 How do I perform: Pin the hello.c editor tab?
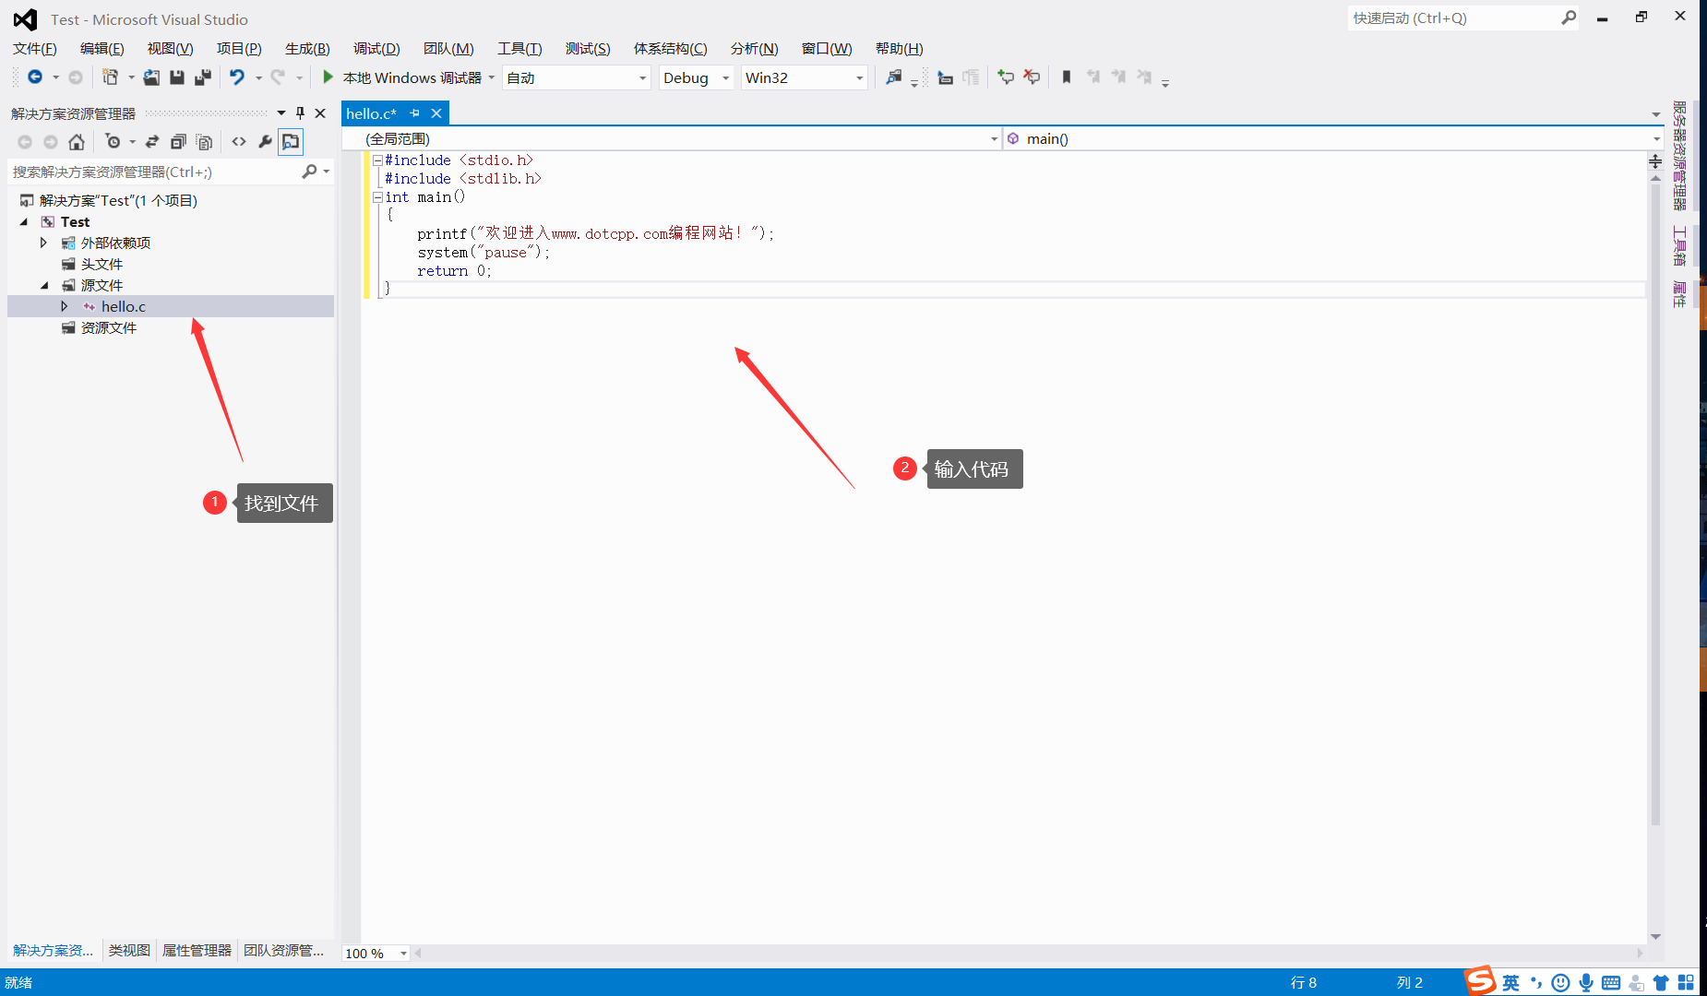click(x=414, y=113)
